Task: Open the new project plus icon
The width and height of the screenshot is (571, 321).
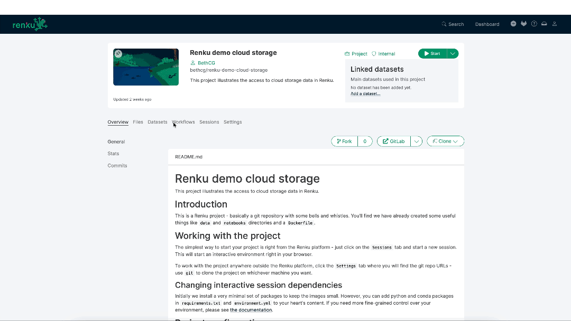Action: 513,23
